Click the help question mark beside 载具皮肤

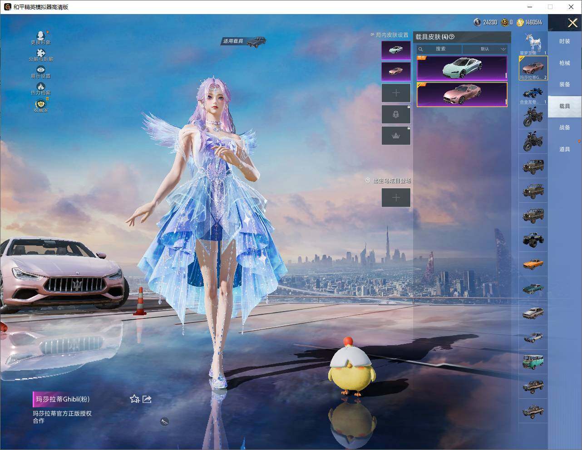[x=452, y=37]
